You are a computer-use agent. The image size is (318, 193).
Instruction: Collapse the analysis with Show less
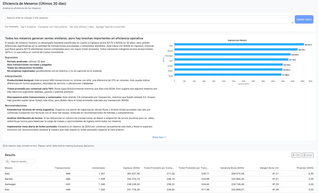159,137
